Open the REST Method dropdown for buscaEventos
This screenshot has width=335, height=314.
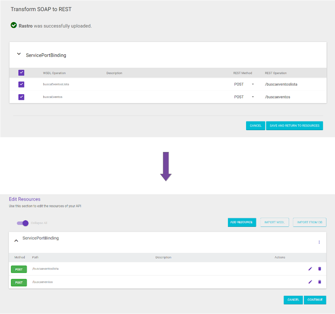(253, 97)
